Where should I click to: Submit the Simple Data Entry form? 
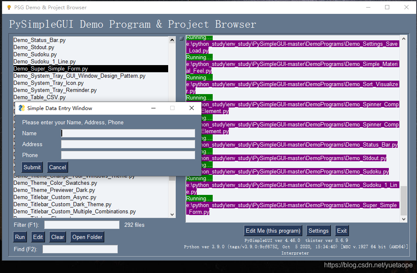(x=32, y=167)
